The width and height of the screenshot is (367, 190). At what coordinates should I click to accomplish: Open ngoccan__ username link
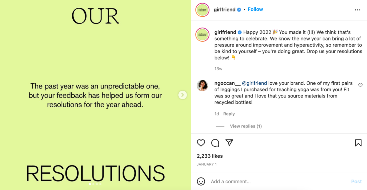click(x=227, y=83)
